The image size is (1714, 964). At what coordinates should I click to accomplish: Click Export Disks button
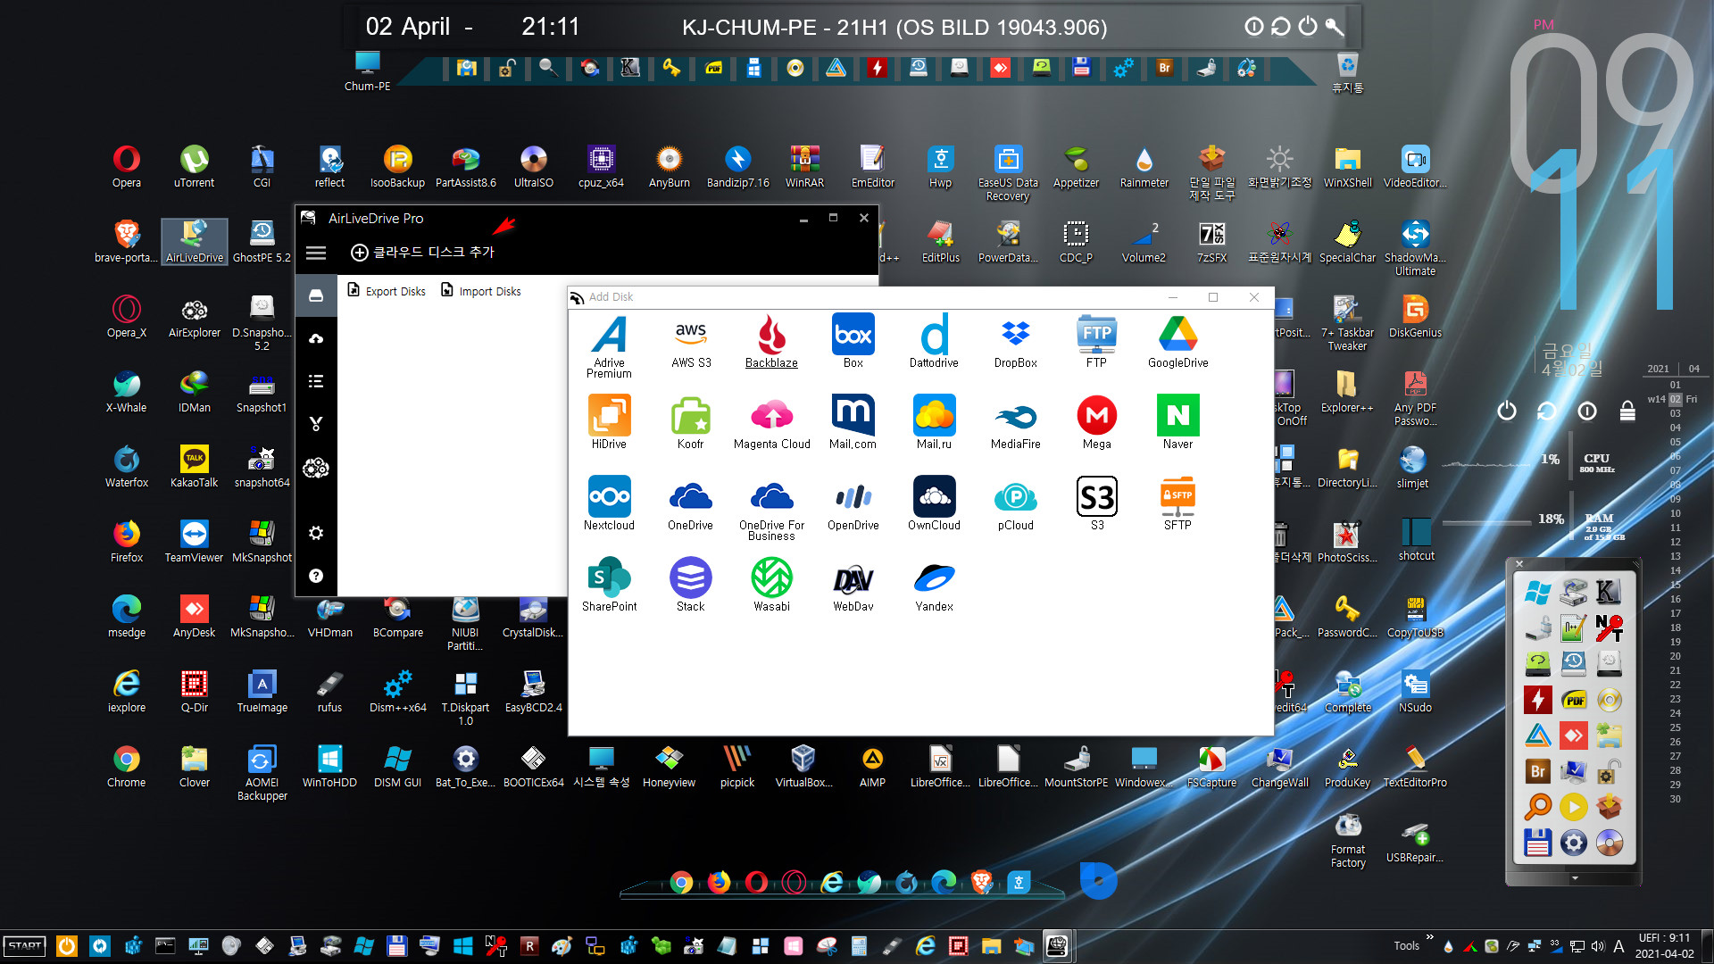[x=387, y=291]
